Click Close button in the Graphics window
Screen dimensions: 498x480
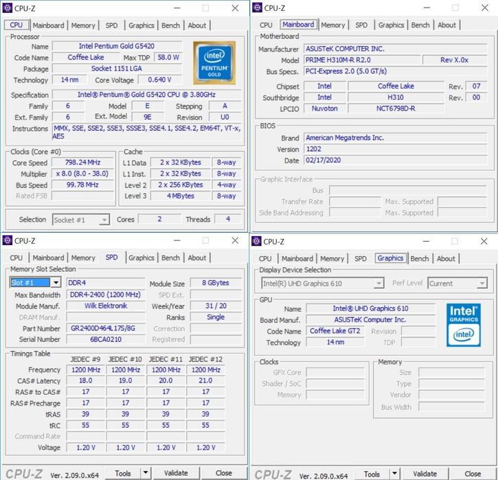tap(473, 474)
